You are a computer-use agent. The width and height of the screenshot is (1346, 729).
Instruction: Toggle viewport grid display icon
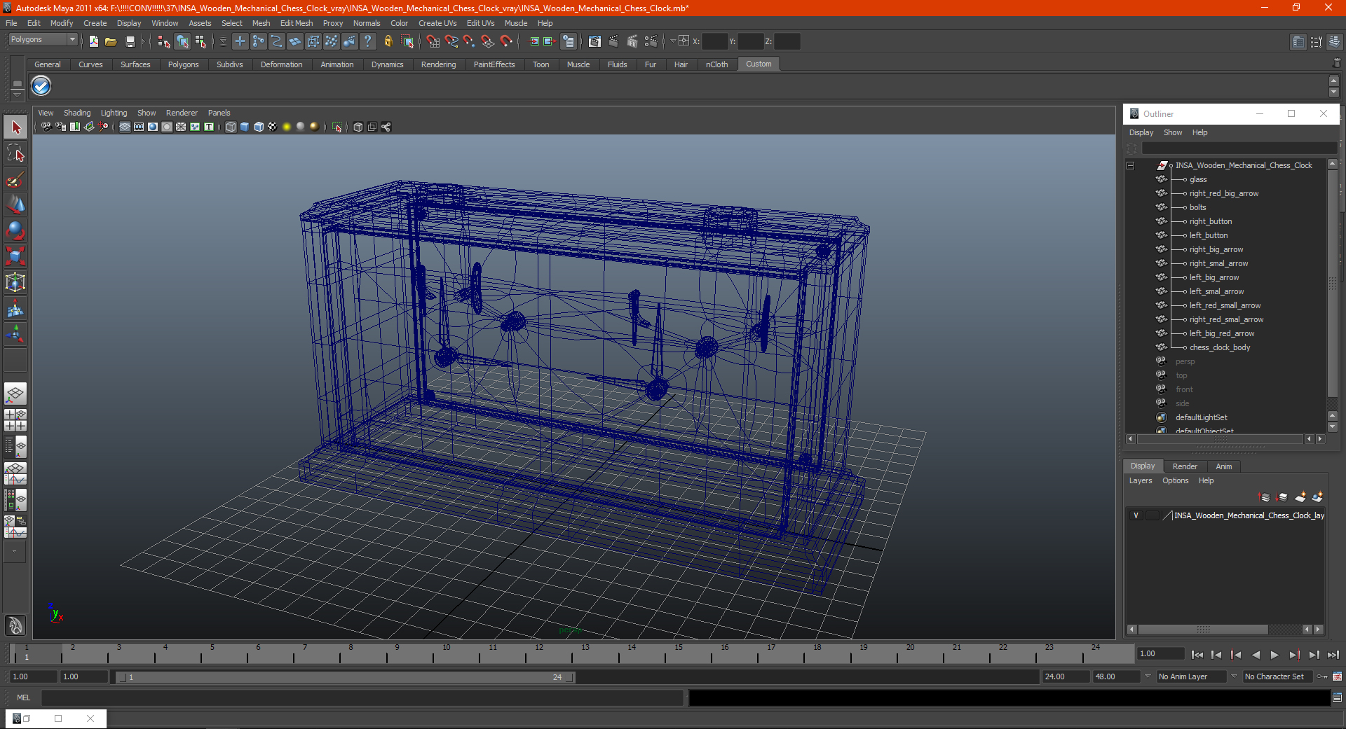click(125, 127)
